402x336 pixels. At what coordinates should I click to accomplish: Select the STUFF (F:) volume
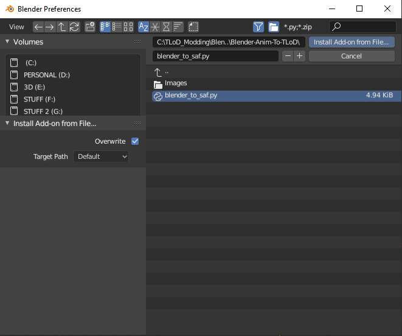[x=73, y=99]
